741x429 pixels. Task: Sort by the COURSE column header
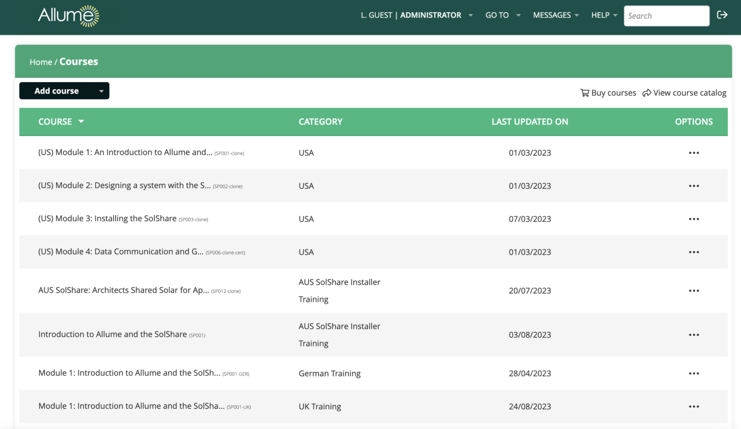(61, 122)
